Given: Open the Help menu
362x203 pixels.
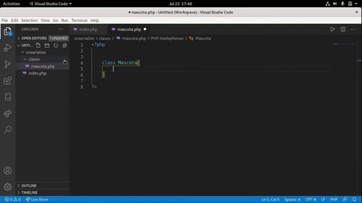Looking at the screenshot, I should pos(94,20).
